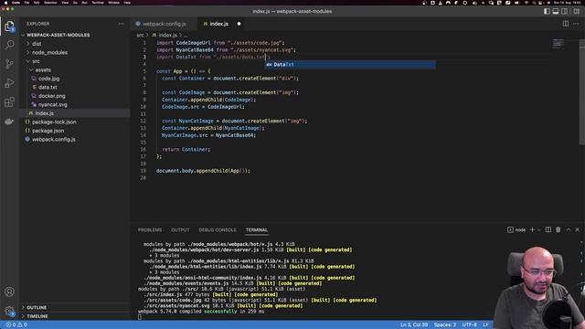The image size is (585, 329).
Task: Open the Explorer view in activity bar
Action: [9, 27]
